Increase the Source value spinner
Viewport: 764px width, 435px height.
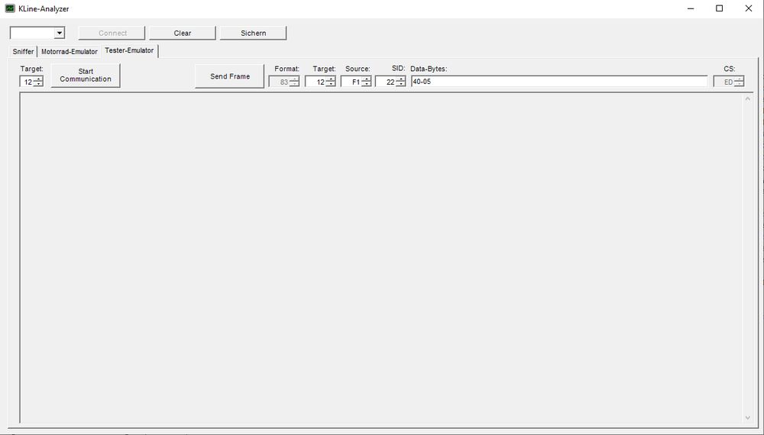(x=367, y=79)
